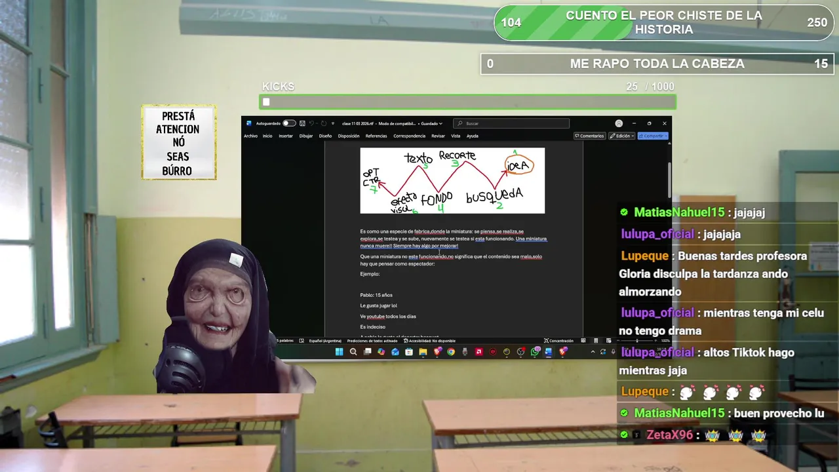
Task: Open File Explorer from the taskbar
Action: (423, 352)
